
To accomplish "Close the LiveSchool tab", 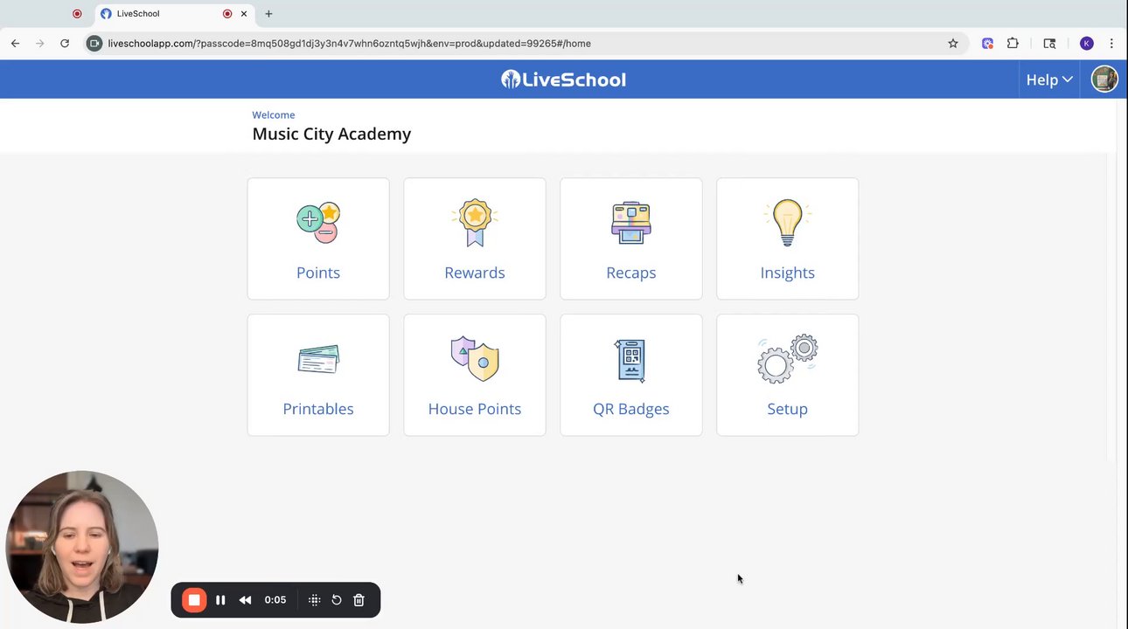I will (x=244, y=14).
